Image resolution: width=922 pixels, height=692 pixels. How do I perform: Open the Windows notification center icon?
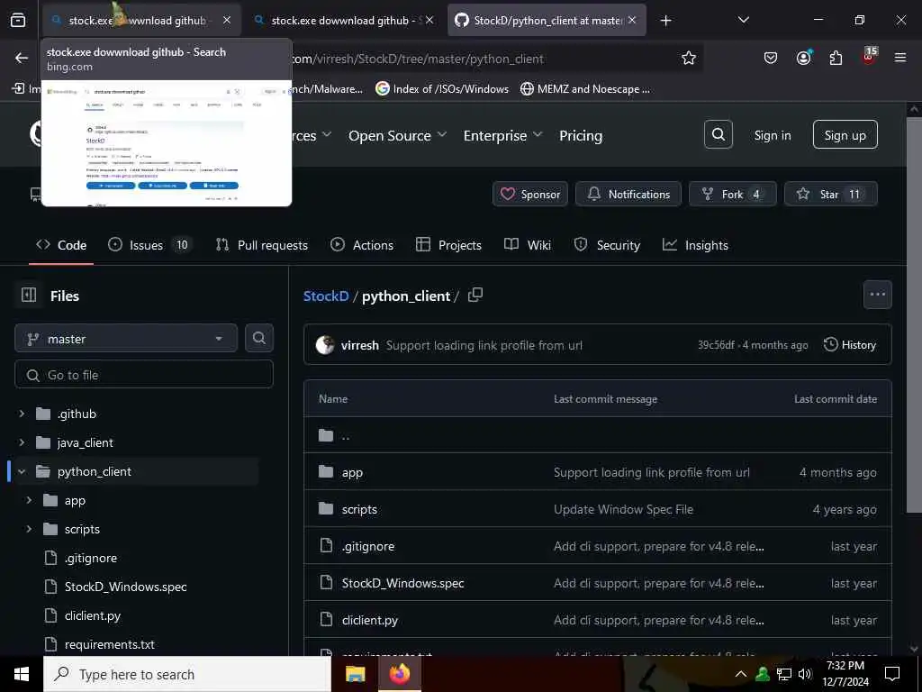pos(892,674)
